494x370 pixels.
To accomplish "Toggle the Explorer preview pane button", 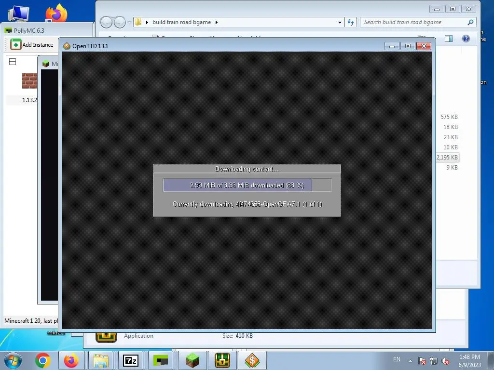I will pyautogui.click(x=449, y=39).
